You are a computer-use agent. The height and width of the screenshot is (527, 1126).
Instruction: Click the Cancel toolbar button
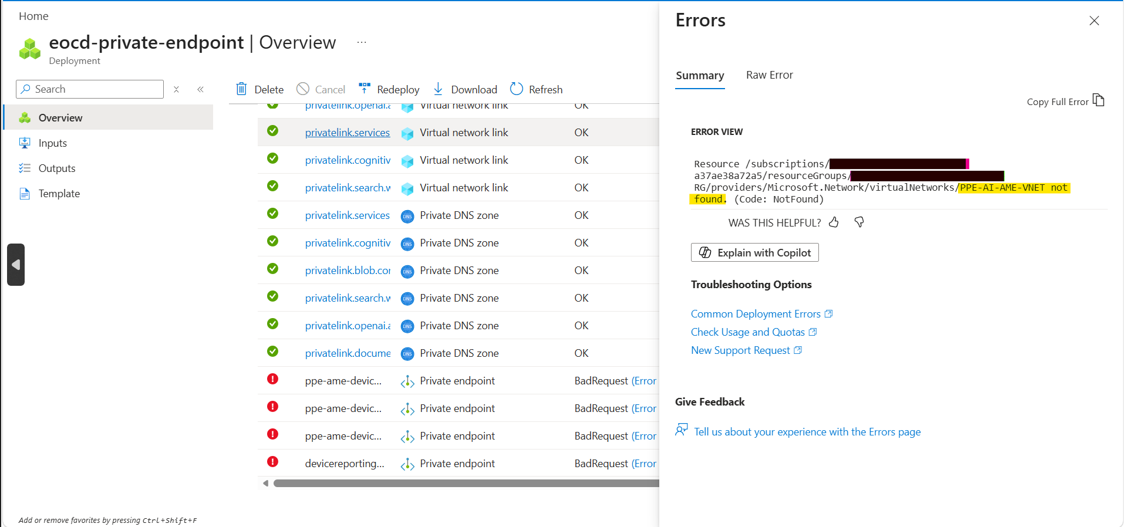(x=321, y=89)
